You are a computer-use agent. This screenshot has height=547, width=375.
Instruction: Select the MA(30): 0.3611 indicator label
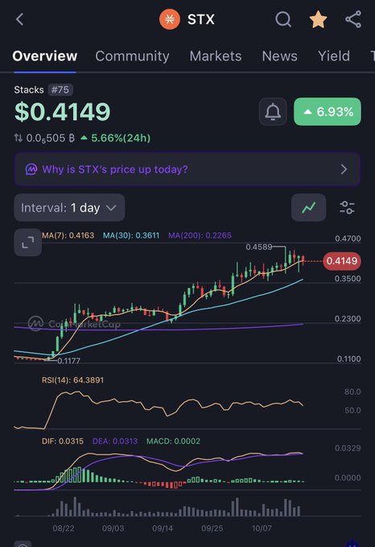pos(131,235)
